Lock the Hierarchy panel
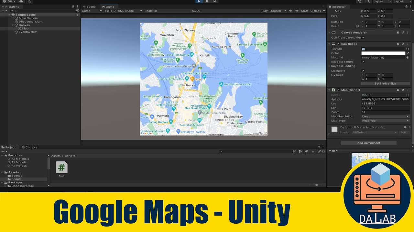Image resolution: width=414 pixels, height=232 pixels. (74, 6)
